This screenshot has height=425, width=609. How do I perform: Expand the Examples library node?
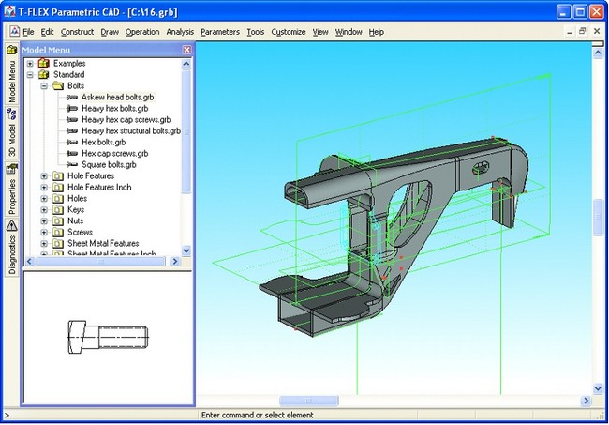tap(30, 64)
